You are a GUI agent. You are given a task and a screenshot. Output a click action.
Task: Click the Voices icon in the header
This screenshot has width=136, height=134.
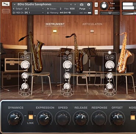click(48, 9)
